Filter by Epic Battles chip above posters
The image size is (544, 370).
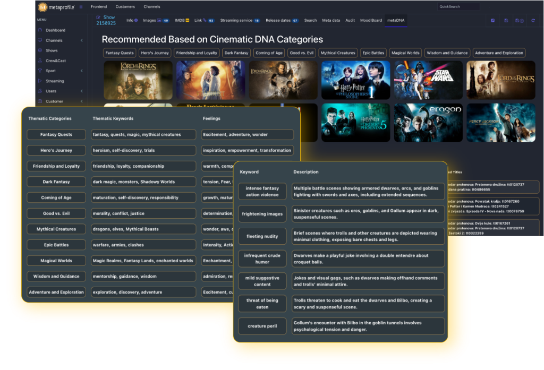[x=373, y=53]
